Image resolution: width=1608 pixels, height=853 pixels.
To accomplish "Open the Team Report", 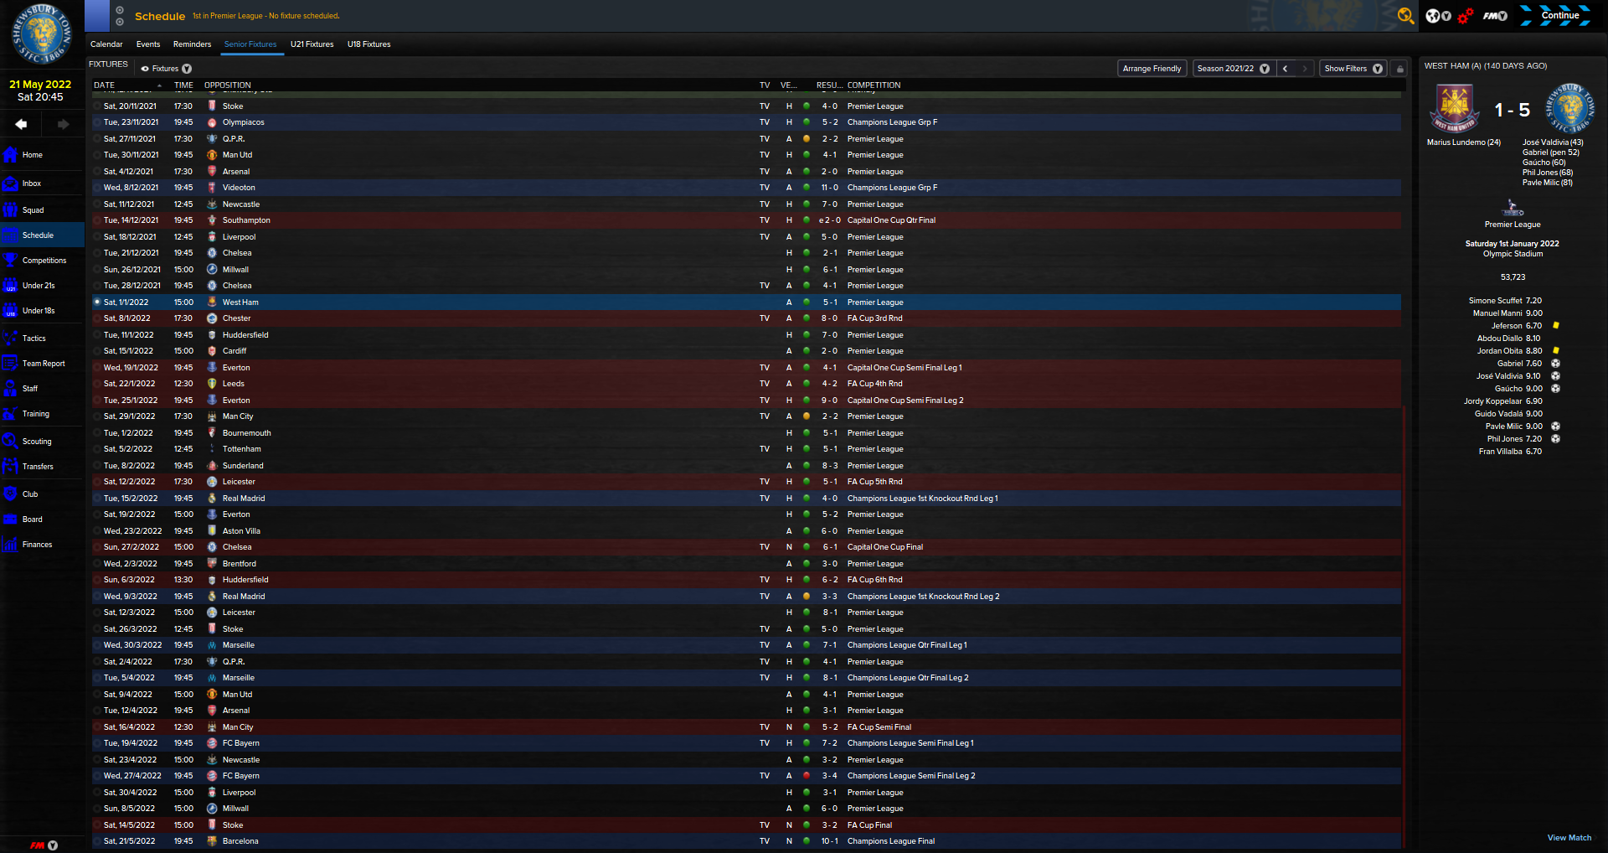I will [42, 364].
